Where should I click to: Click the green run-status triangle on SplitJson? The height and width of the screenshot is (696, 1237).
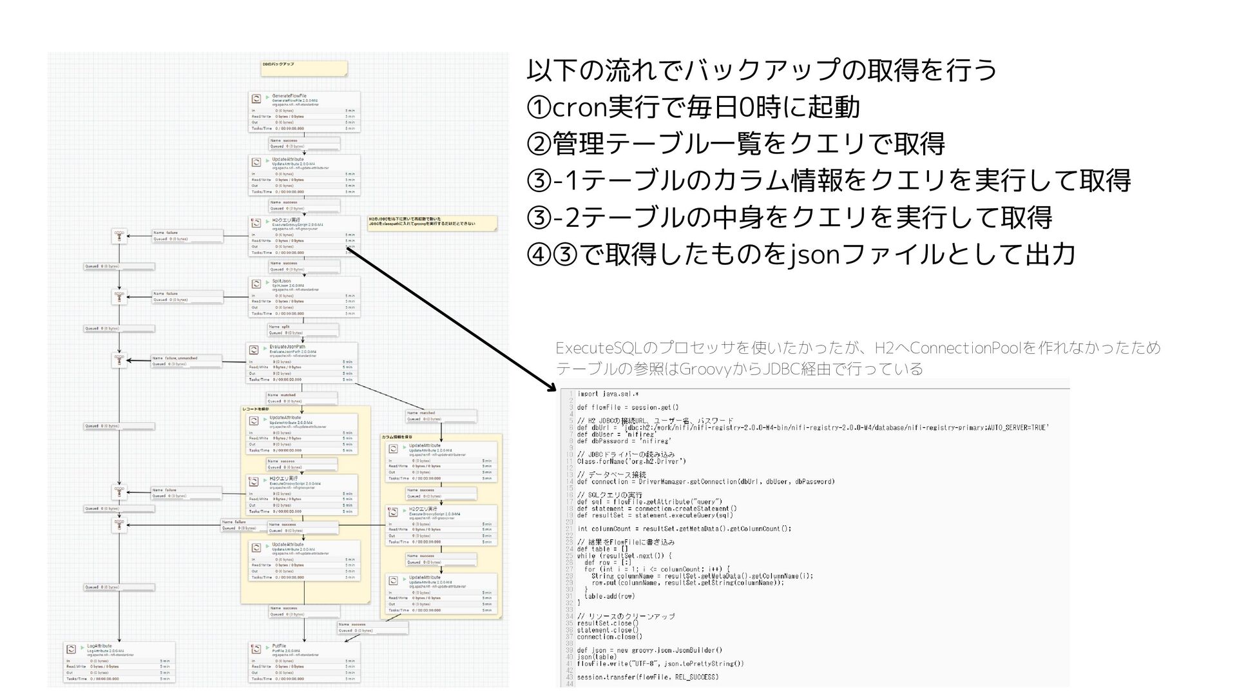[267, 282]
